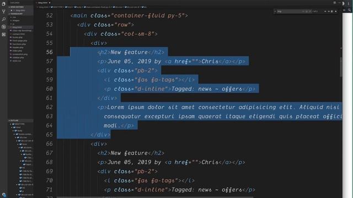Viewport: 353px width, 198px height.
Task: Close the blog.html tab via its dot
Action: (50, 3)
